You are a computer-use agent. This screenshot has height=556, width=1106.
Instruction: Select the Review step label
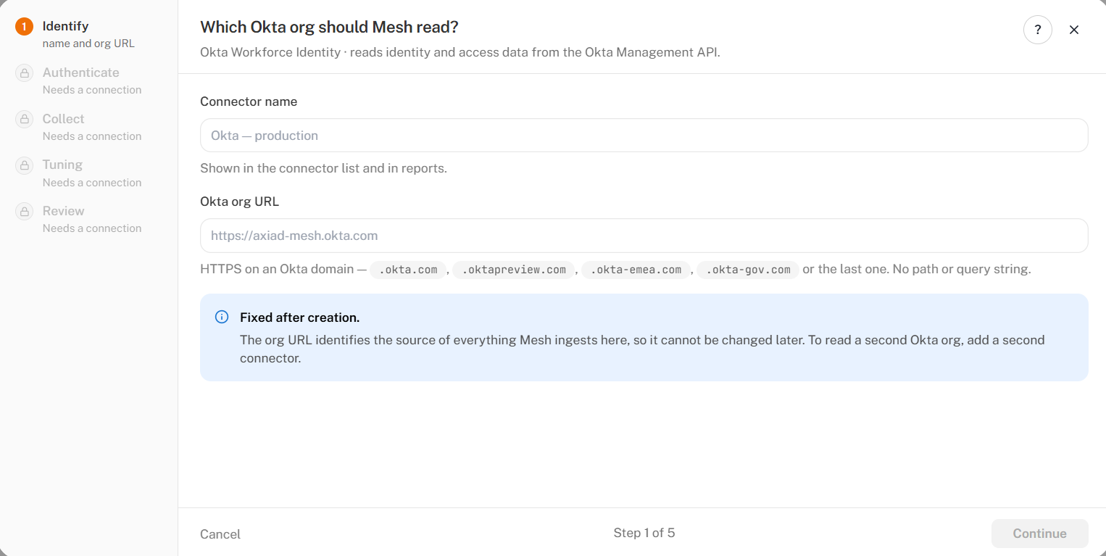tap(63, 211)
